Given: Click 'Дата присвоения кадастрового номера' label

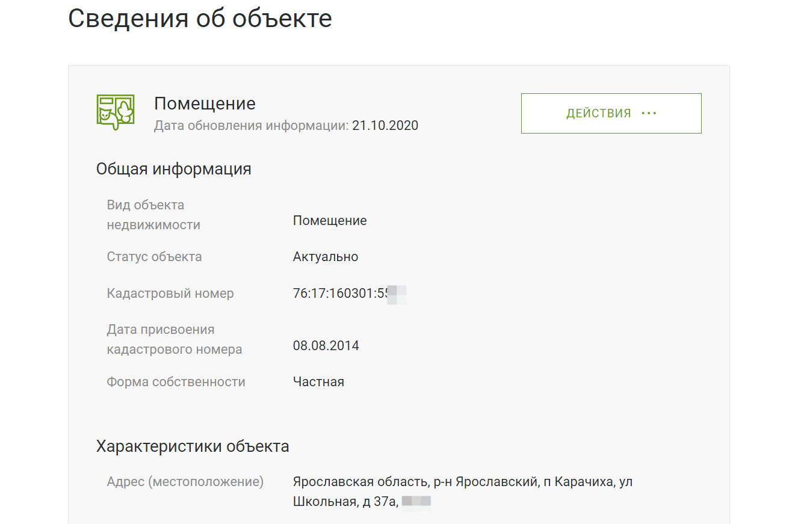Looking at the screenshot, I should tap(174, 339).
